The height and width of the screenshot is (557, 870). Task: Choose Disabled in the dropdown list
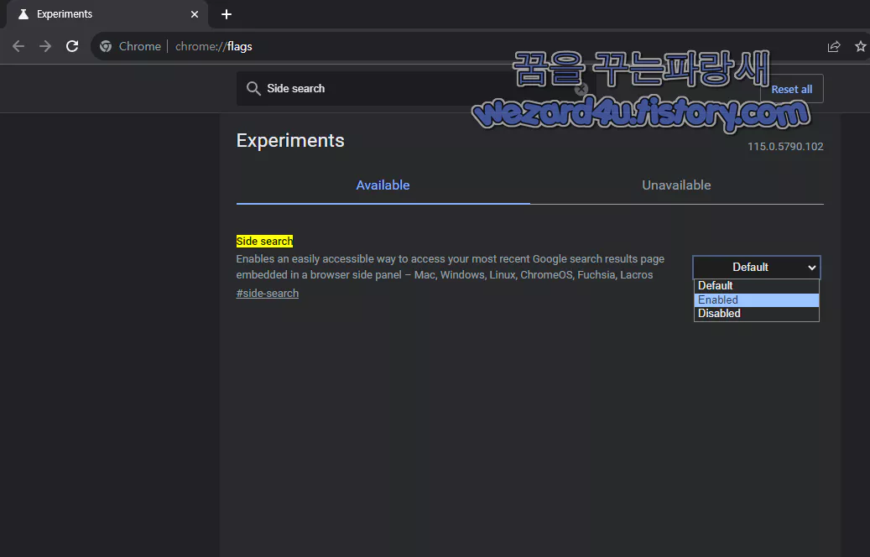[756, 314]
